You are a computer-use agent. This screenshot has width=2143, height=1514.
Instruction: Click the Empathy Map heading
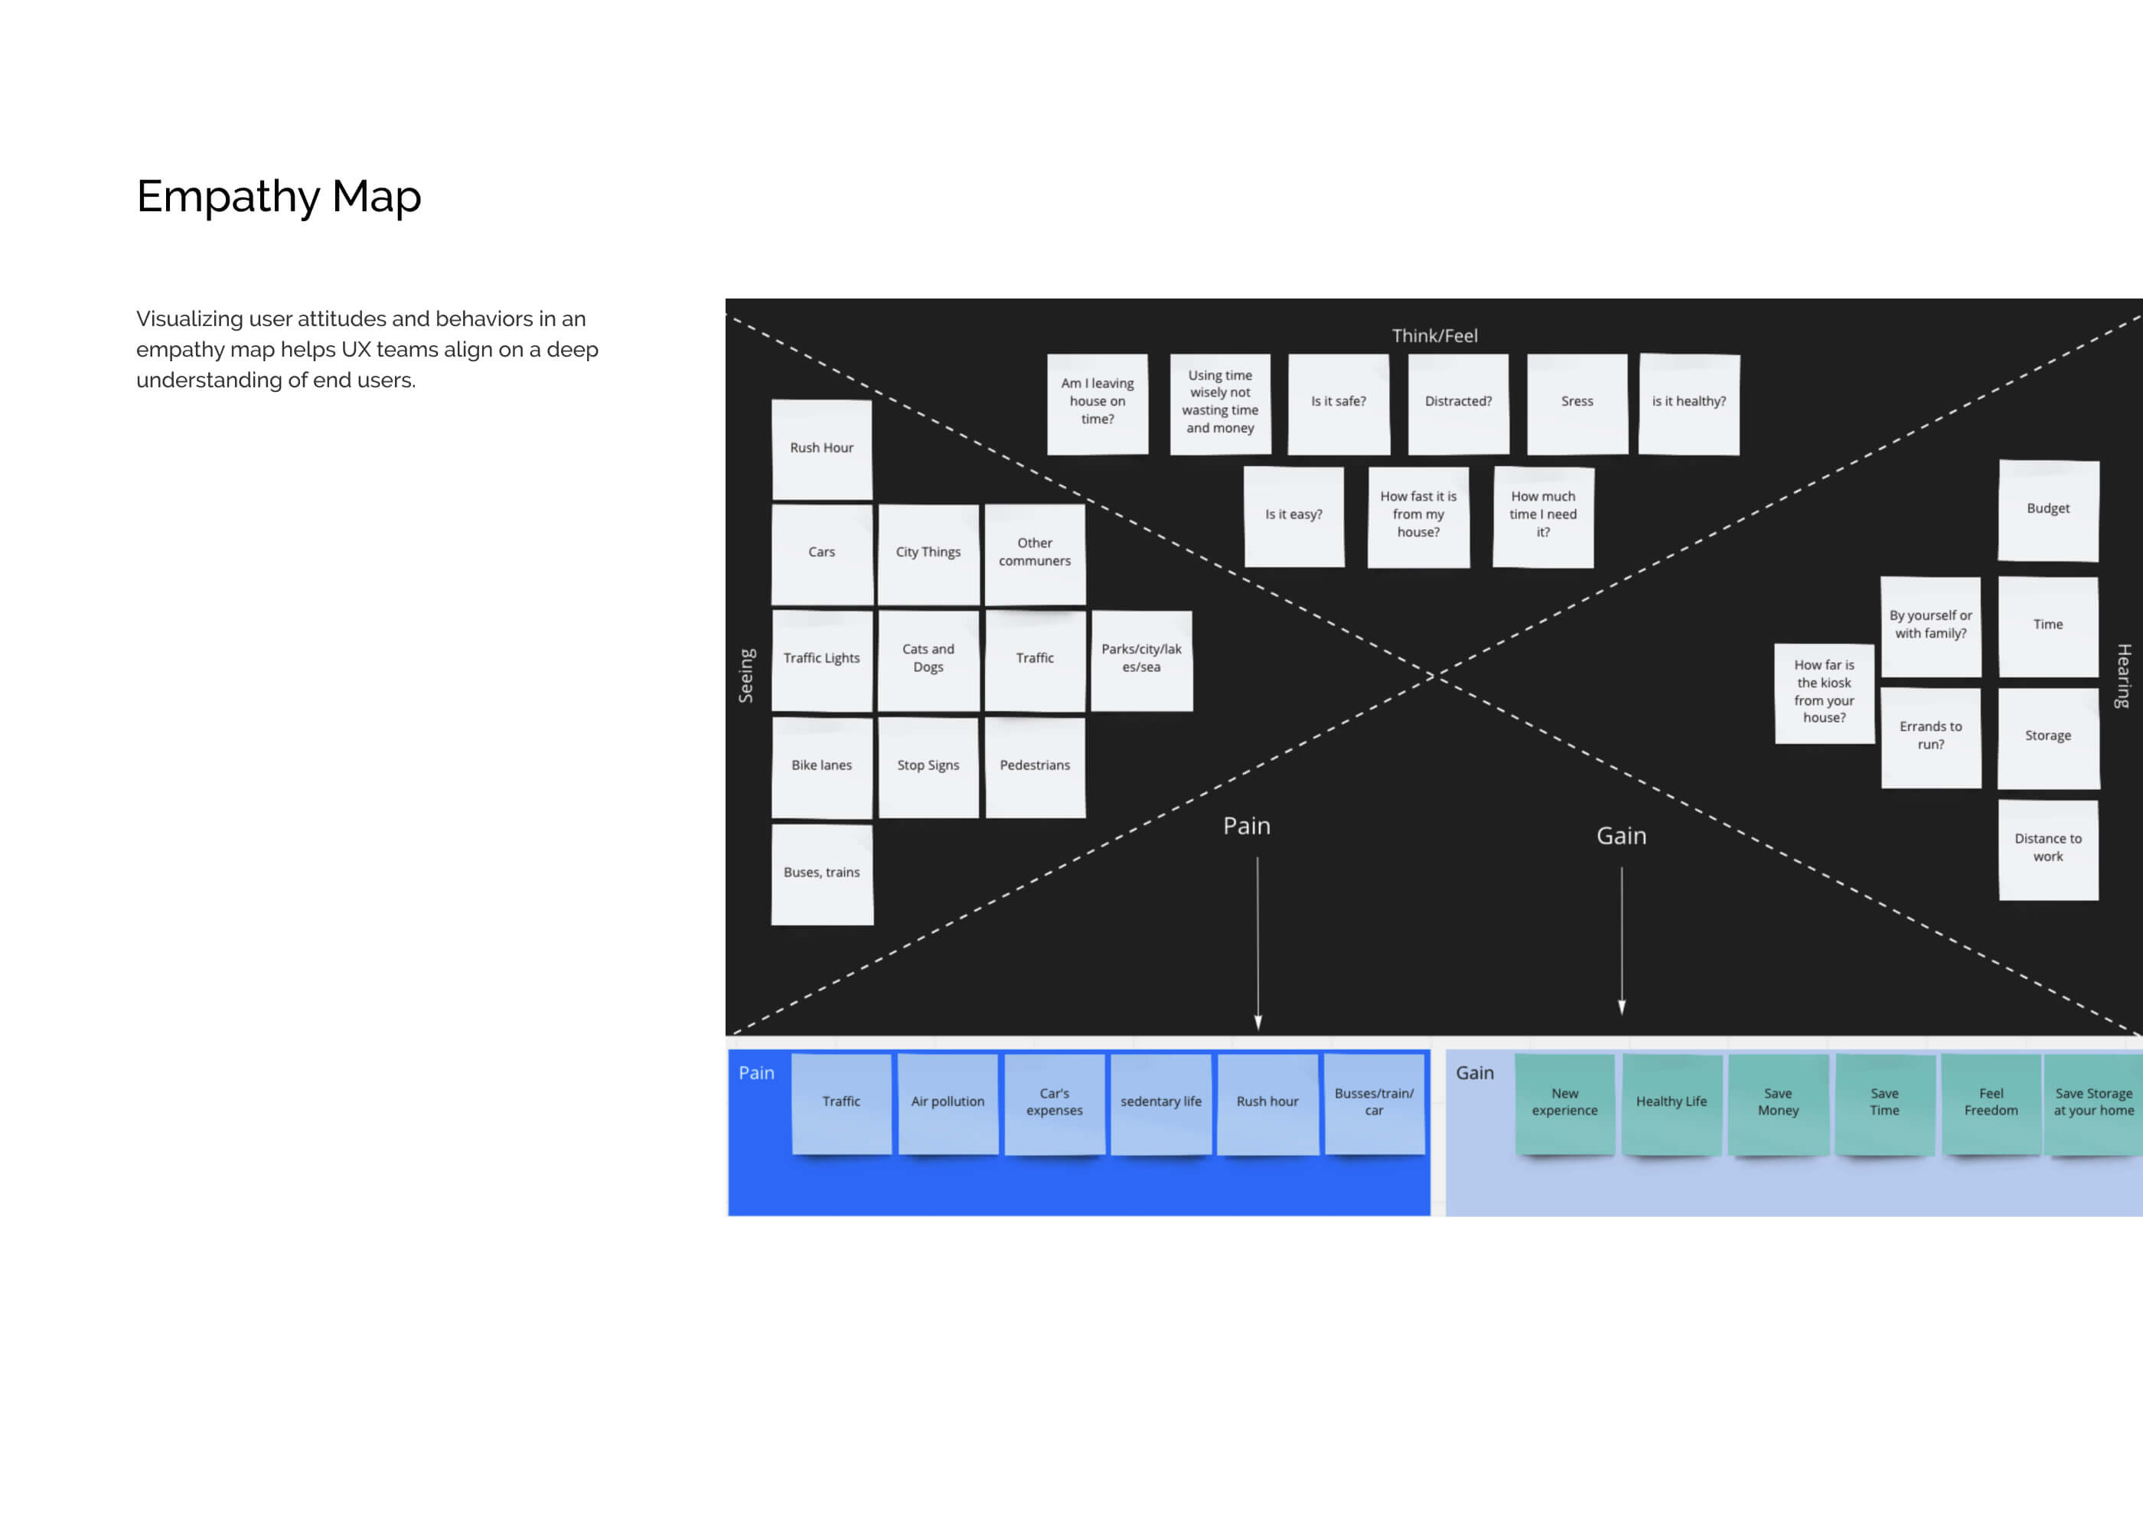[x=278, y=197]
